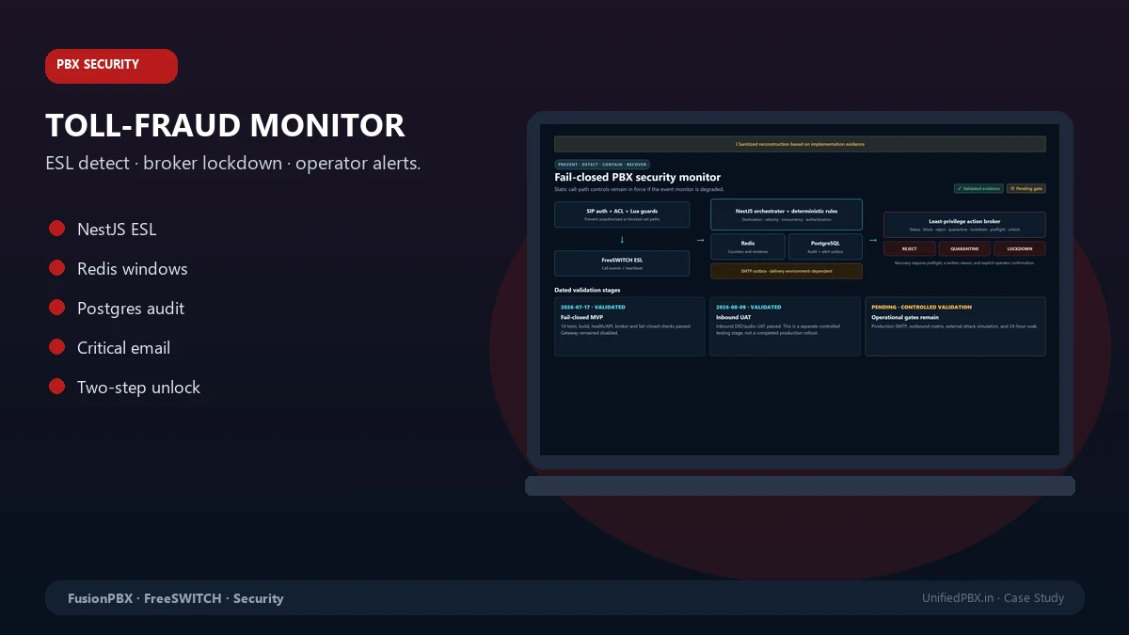Viewport: 1129px width, 635px height.
Task: Select the Redis counters box
Action: click(747, 246)
